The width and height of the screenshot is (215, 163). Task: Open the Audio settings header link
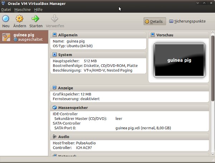coord(64,137)
